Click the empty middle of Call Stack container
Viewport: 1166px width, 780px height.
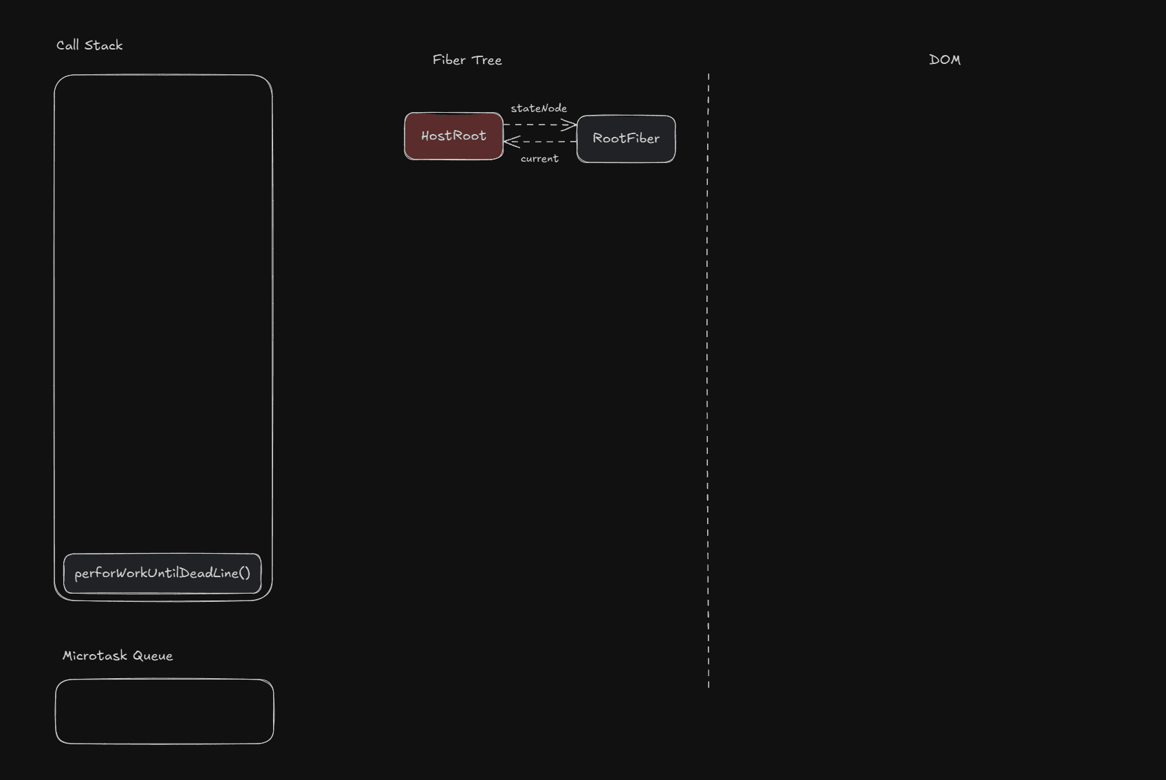point(163,310)
